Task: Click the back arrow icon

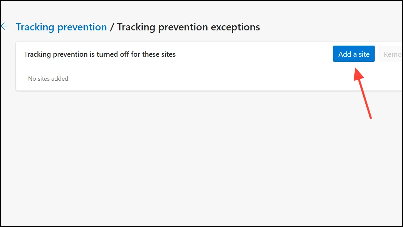Action: tap(5, 26)
